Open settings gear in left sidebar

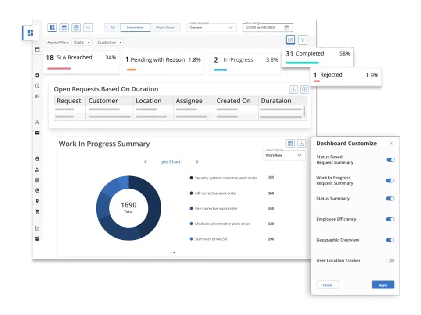tap(37, 75)
